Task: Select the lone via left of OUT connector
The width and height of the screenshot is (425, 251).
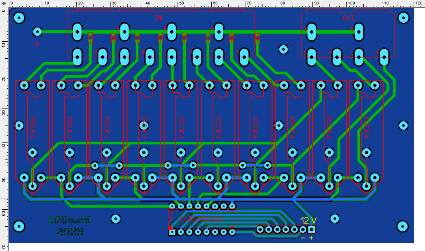Action: tap(283, 49)
